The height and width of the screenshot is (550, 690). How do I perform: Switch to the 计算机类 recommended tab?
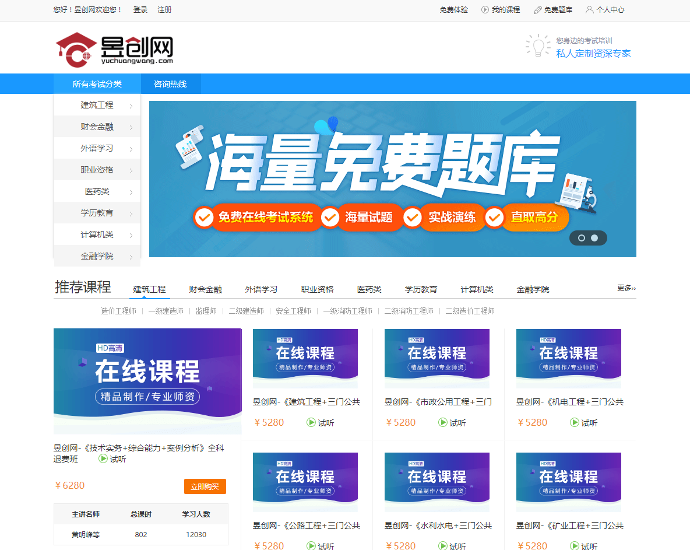point(477,289)
